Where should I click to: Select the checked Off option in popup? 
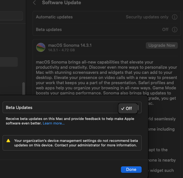click(x=128, y=108)
